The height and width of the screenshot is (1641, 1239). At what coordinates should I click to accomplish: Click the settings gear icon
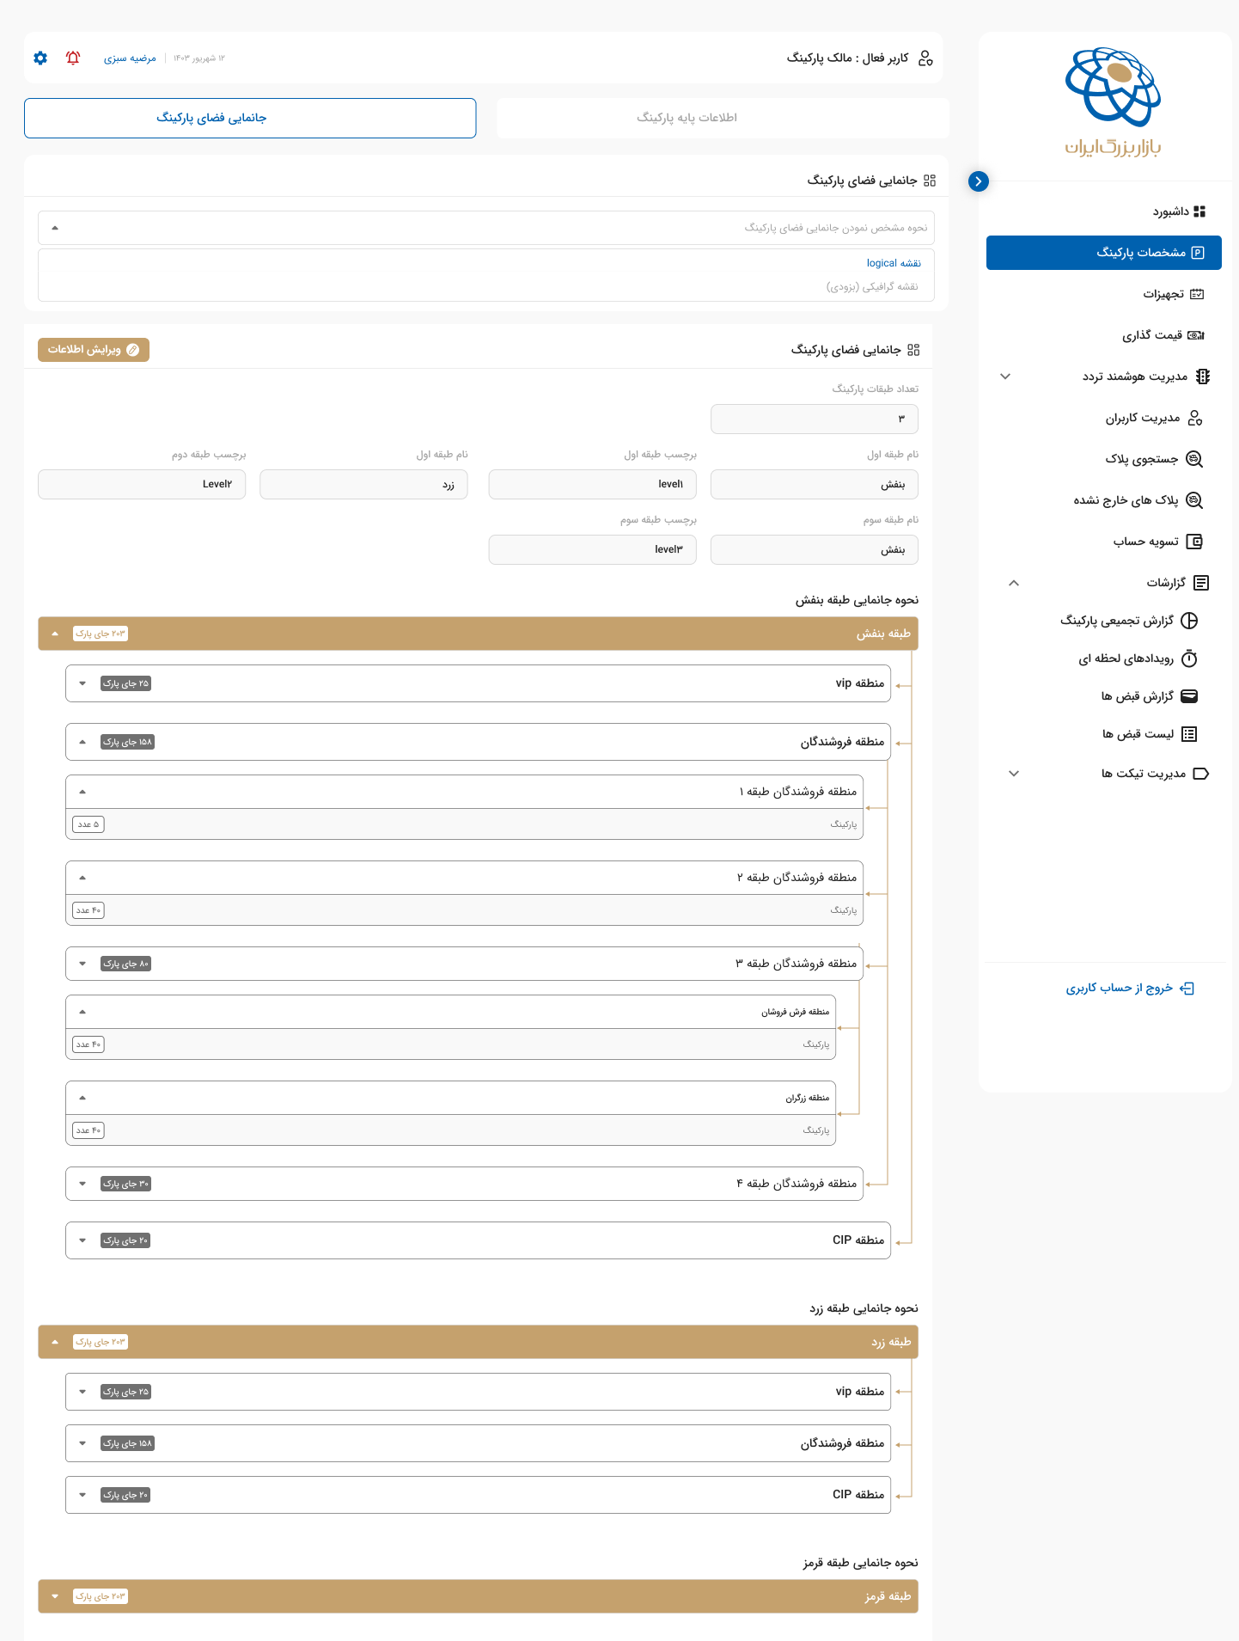point(40,58)
